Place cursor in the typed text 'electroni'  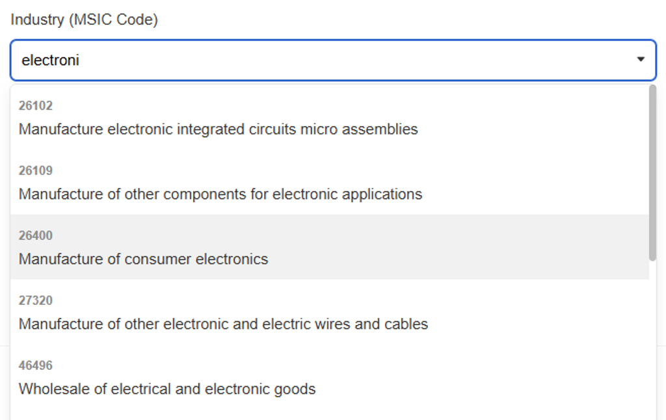click(x=50, y=60)
